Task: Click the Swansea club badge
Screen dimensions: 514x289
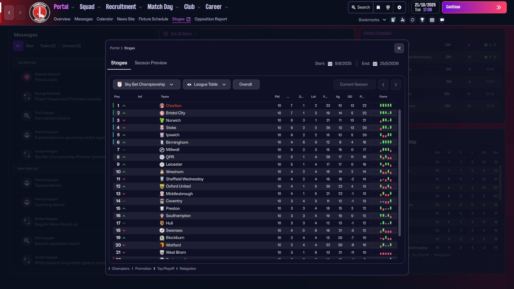Action: pyautogui.click(x=162, y=231)
